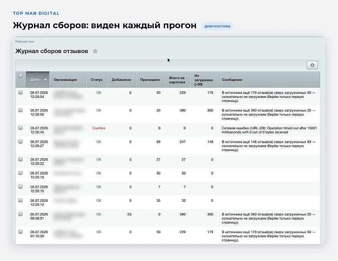Click Всего value 229 in row 01:16:30
The width and height of the screenshot is (338, 261).
[183, 232]
